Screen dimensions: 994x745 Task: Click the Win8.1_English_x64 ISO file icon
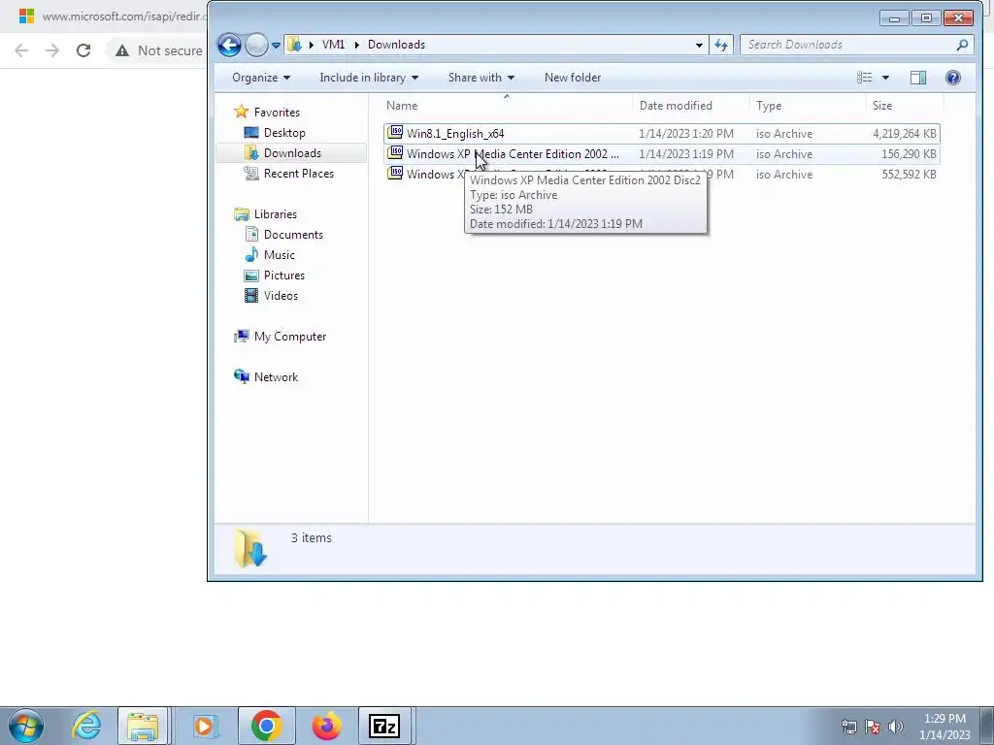coord(395,132)
